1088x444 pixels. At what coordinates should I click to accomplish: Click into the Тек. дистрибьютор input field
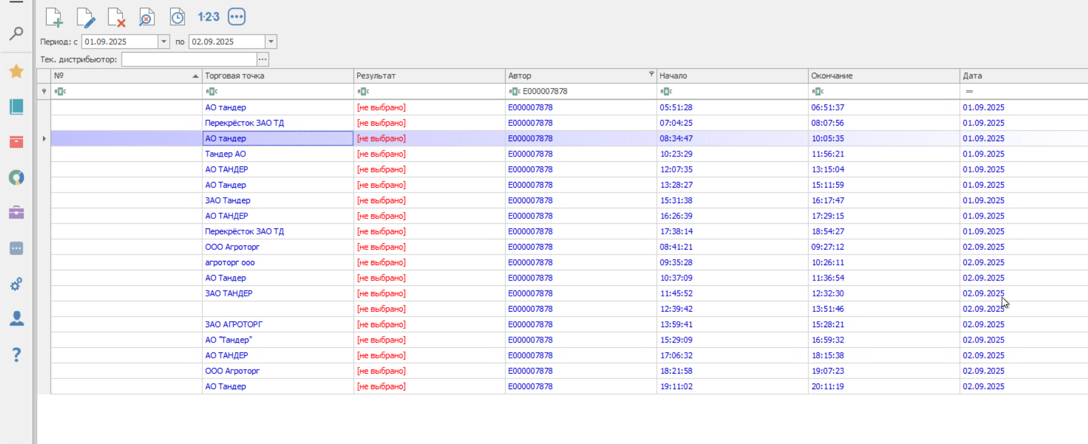coord(189,60)
